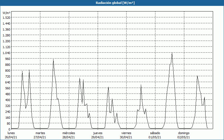Click the 28/04/21 date label
The height and width of the screenshot is (140, 224).
point(69,137)
